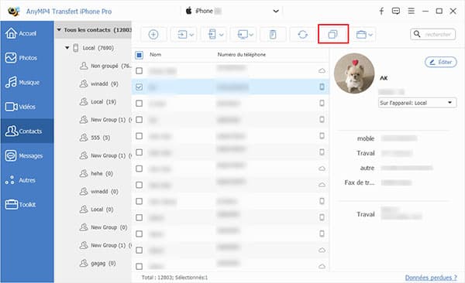Open the hamburger menu icon

click(411, 11)
